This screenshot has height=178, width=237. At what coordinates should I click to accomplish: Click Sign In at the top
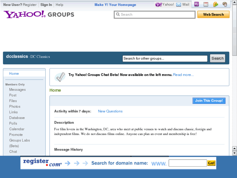46,5
